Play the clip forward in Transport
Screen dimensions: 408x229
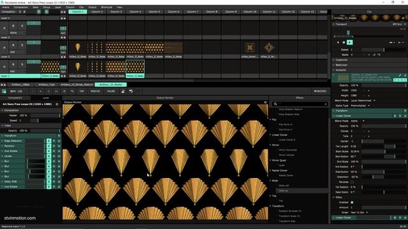point(350,43)
